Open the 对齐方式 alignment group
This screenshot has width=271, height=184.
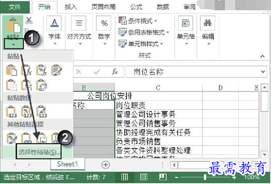(x=79, y=30)
